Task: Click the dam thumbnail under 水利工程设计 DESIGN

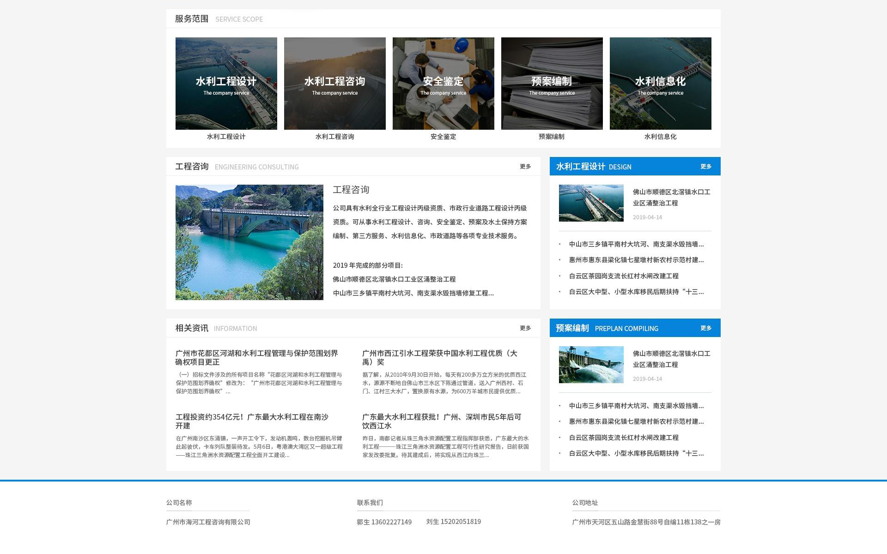Action: click(591, 203)
